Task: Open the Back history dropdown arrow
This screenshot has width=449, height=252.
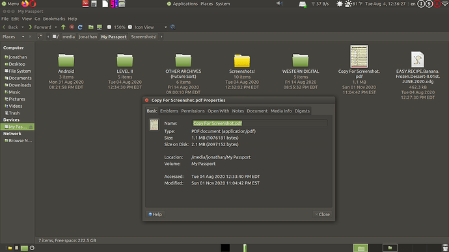Action: click(x=22, y=27)
